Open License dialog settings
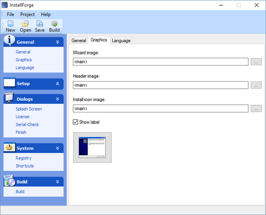This screenshot has height=215, width=266. pyautogui.click(x=23, y=116)
